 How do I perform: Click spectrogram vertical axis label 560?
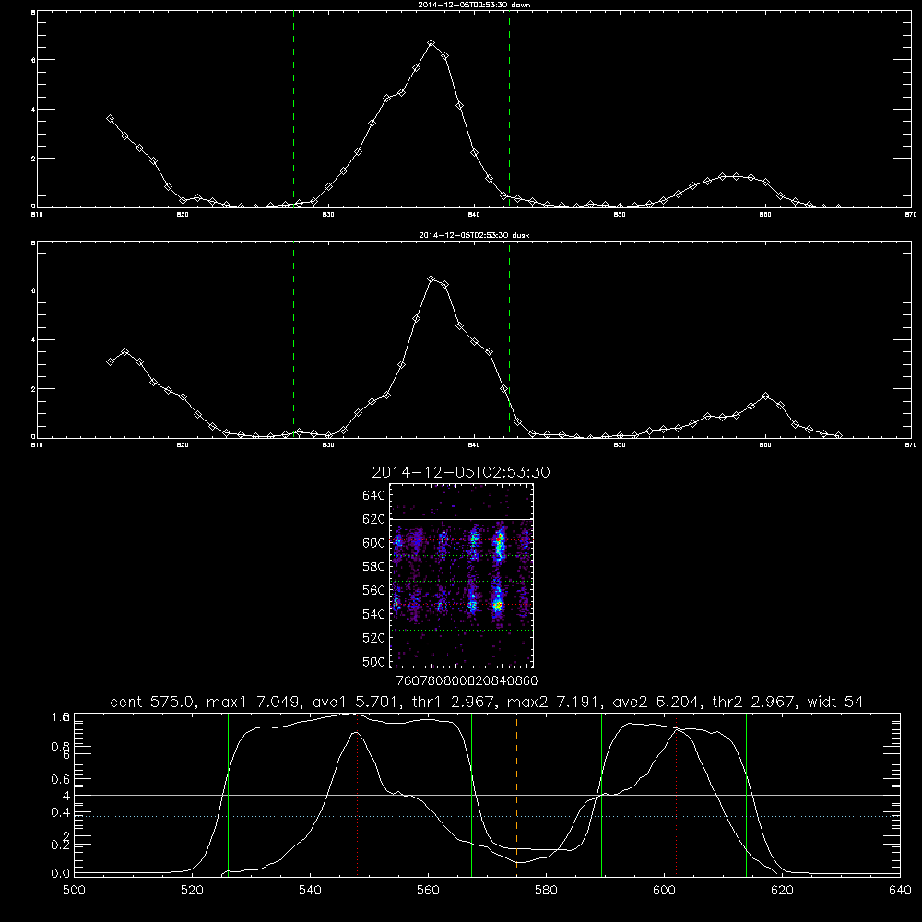374,590
